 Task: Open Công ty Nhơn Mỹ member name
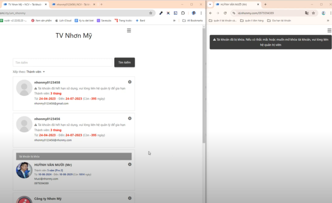[48, 198]
